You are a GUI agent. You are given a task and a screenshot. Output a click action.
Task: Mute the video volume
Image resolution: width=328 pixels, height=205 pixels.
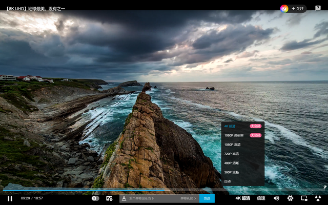coord(276,198)
